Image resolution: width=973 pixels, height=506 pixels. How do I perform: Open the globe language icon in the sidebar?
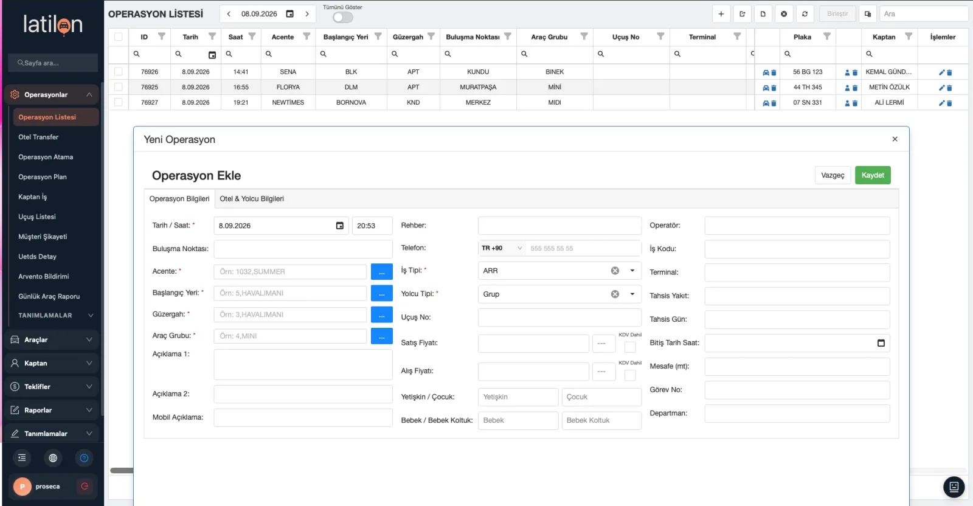click(53, 458)
